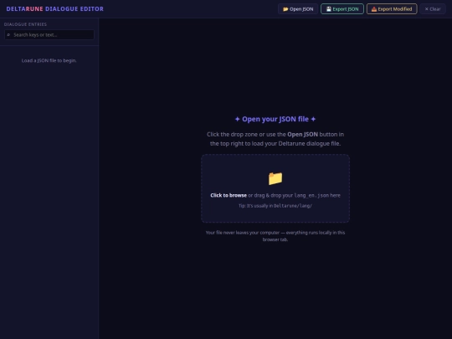Click the magnifier icon in search box
The width and height of the screenshot is (452, 339).
8,35
